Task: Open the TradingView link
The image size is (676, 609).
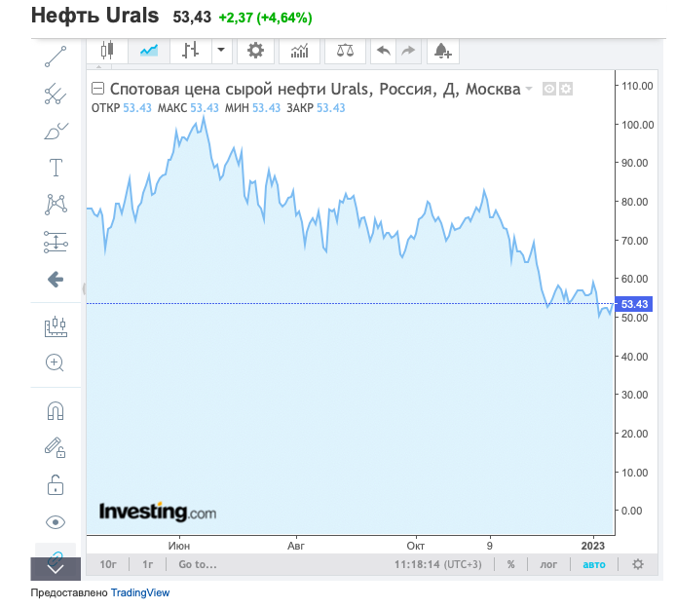Action: pyautogui.click(x=140, y=591)
